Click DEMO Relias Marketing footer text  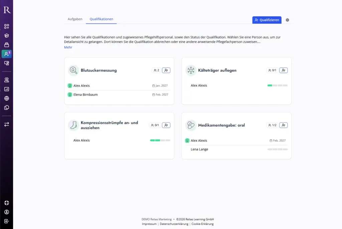pos(157,219)
